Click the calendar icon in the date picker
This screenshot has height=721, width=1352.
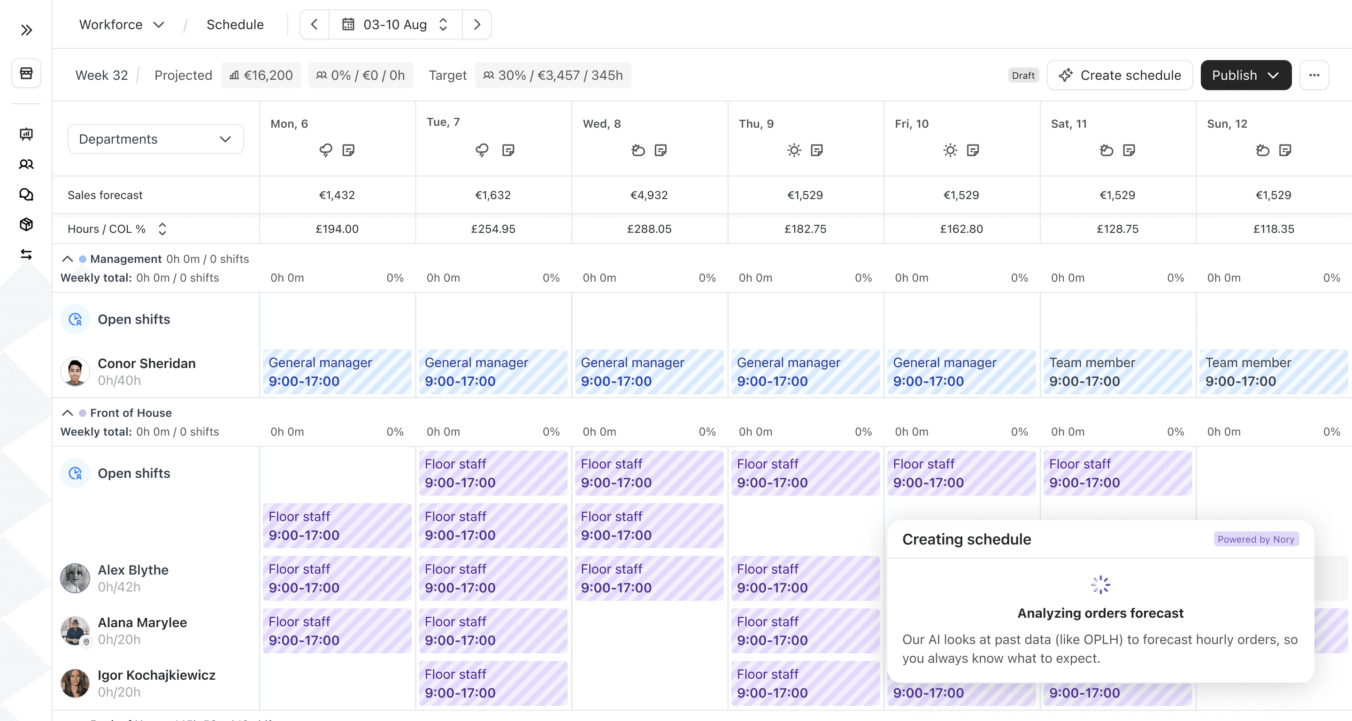coord(348,24)
